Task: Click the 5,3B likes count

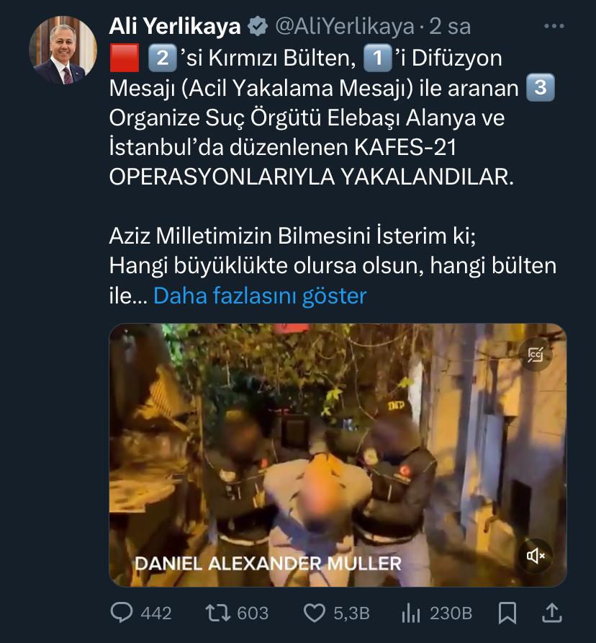Action: pos(351,613)
